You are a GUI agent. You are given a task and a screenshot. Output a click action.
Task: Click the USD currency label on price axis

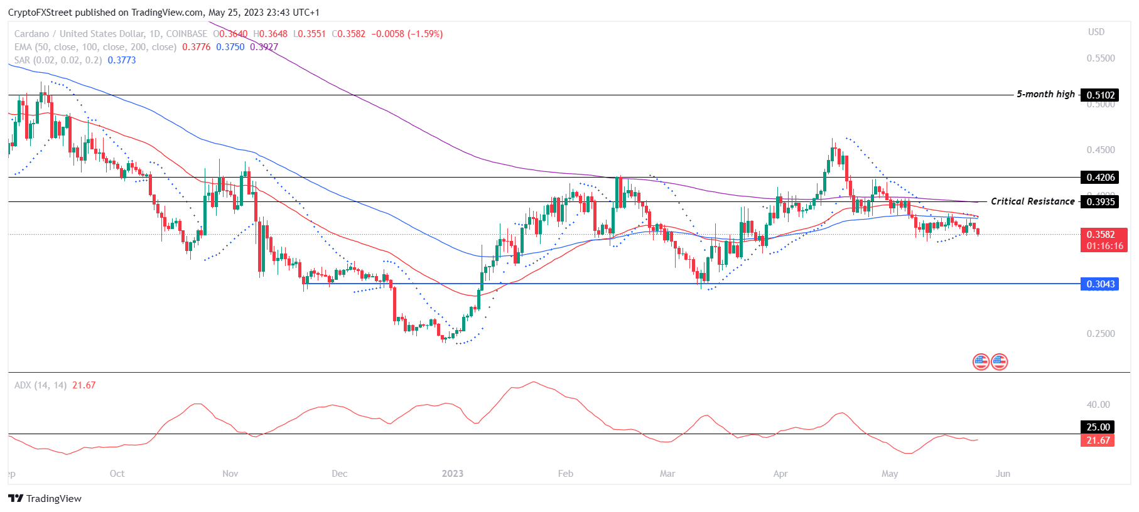point(1096,32)
